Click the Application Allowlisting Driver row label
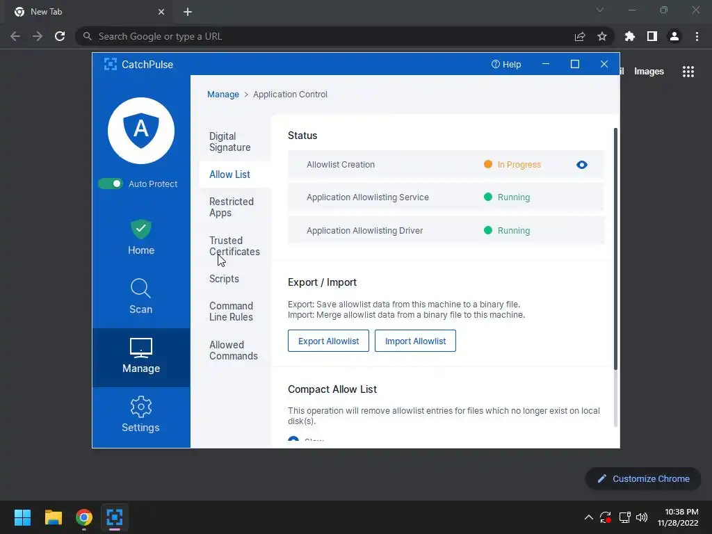712x534 pixels. pos(364,231)
